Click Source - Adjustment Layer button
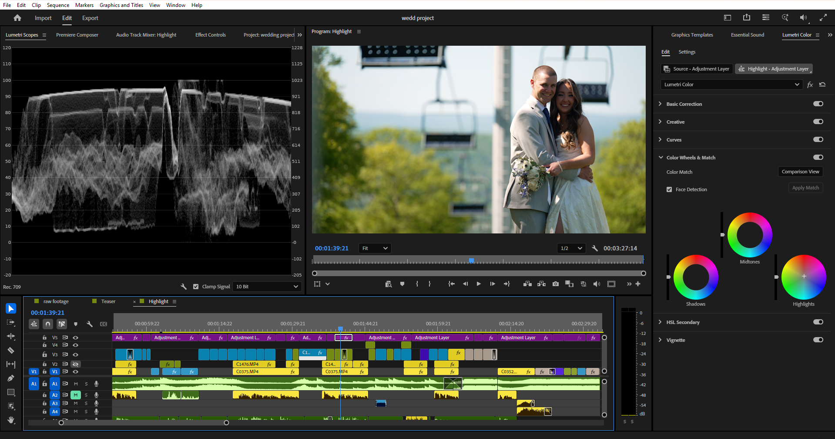Screen dimensions: 835x439 click(x=697, y=69)
